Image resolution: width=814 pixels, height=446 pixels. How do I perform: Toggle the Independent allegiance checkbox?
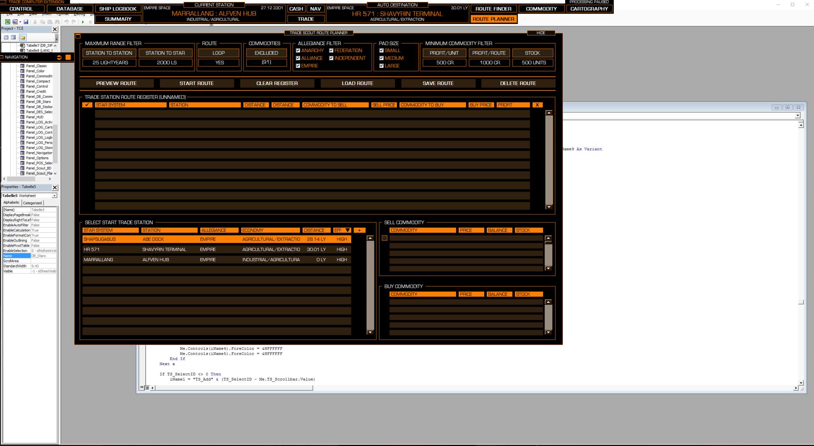coord(331,58)
